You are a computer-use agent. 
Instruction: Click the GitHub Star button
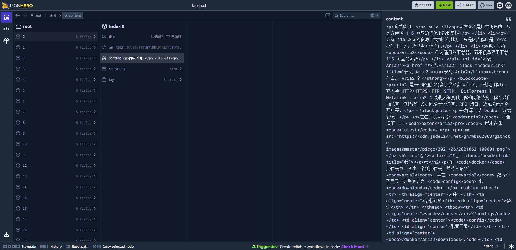tap(486, 5)
